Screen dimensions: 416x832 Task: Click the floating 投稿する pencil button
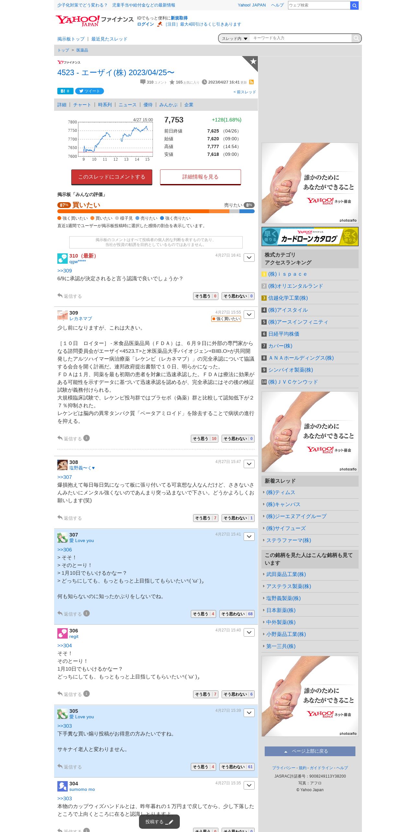pos(159,822)
